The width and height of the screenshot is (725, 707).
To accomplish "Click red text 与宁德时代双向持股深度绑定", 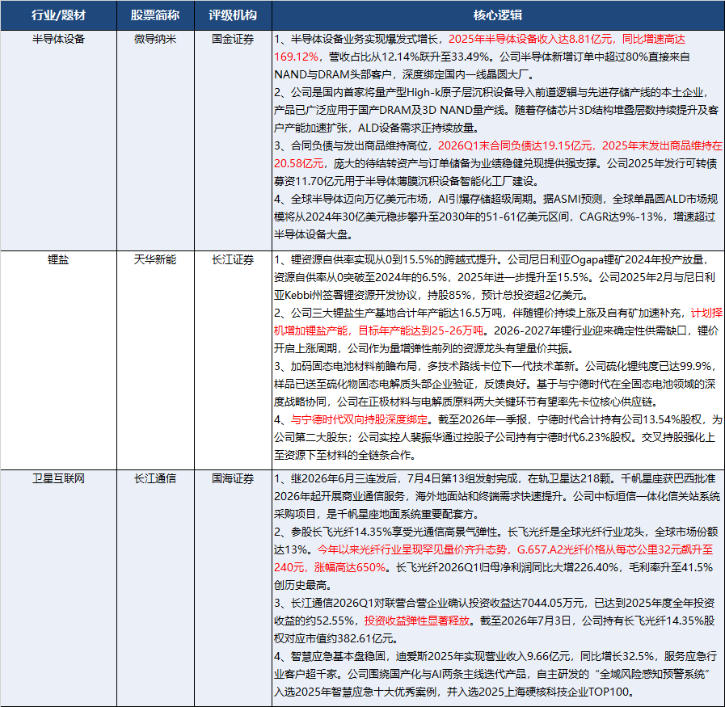I will pos(359,419).
